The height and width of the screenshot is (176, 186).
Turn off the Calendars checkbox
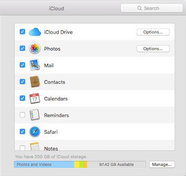click(22, 98)
